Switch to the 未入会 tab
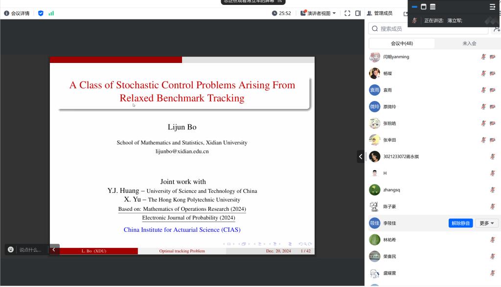Viewport: 501px width, 287px height. pyautogui.click(x=469, y=43)
